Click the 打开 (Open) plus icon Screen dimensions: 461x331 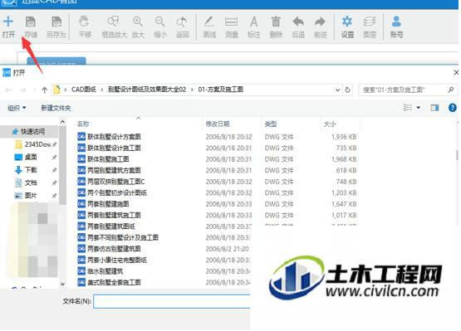tap(8, 22)
